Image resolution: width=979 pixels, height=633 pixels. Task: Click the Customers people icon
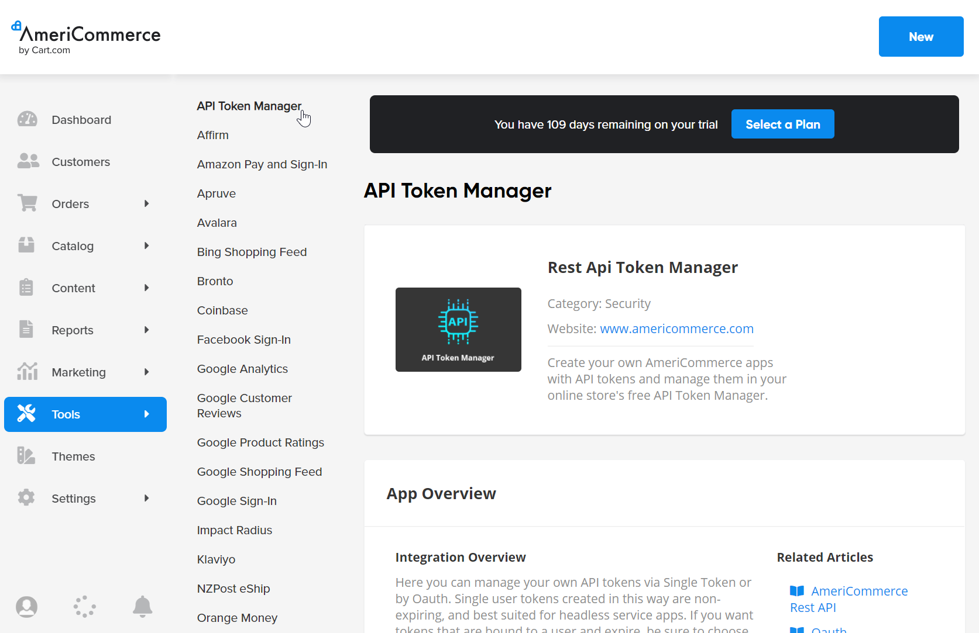coord(28,161)
